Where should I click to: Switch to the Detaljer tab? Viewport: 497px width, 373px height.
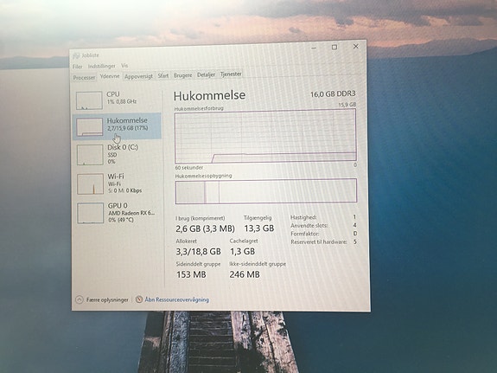[x=206, y=74]
